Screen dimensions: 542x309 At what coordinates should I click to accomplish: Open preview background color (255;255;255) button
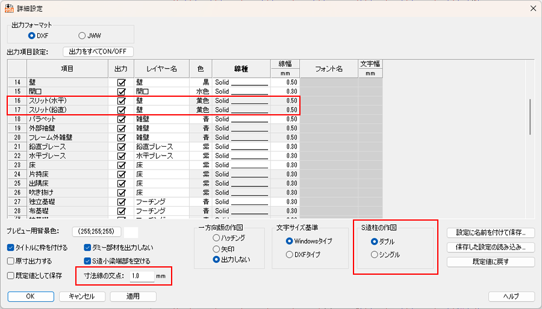pyautogui.click(x=96, y=232)
